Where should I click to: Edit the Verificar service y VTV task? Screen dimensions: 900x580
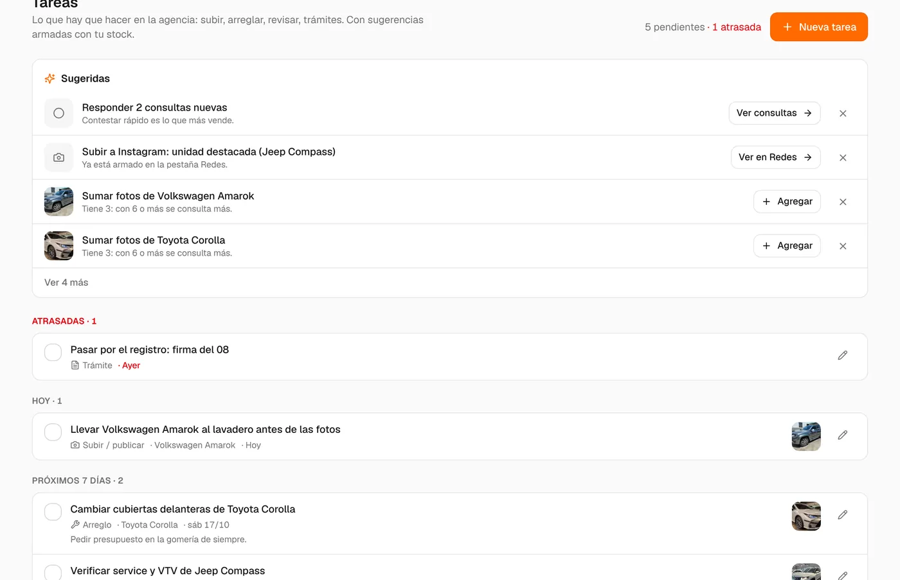843,574
